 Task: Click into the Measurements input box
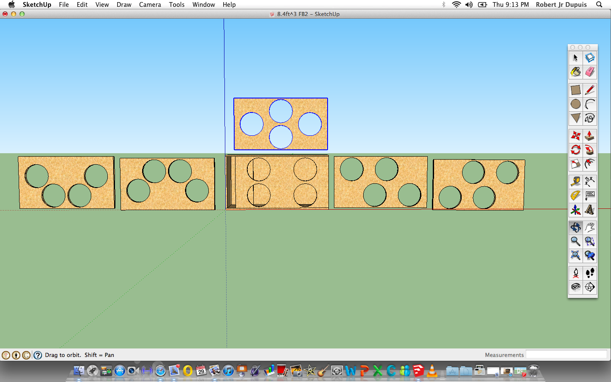tap(566, 355)
